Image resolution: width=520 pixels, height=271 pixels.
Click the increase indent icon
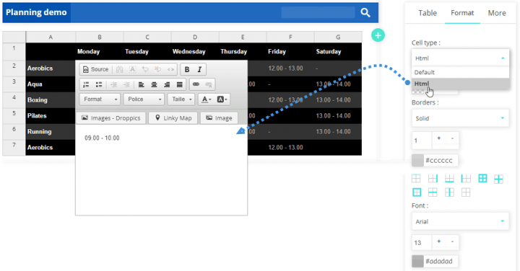126,84
